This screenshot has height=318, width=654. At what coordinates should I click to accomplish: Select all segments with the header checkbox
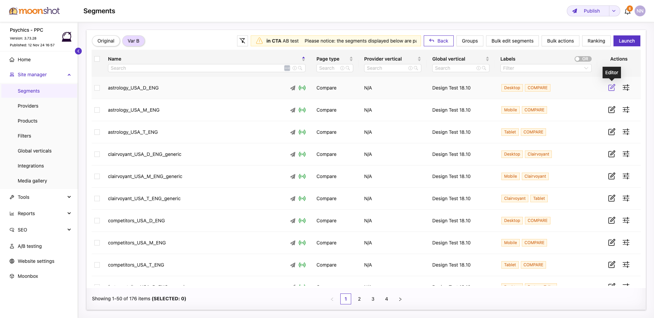click(x=97, y=59)
